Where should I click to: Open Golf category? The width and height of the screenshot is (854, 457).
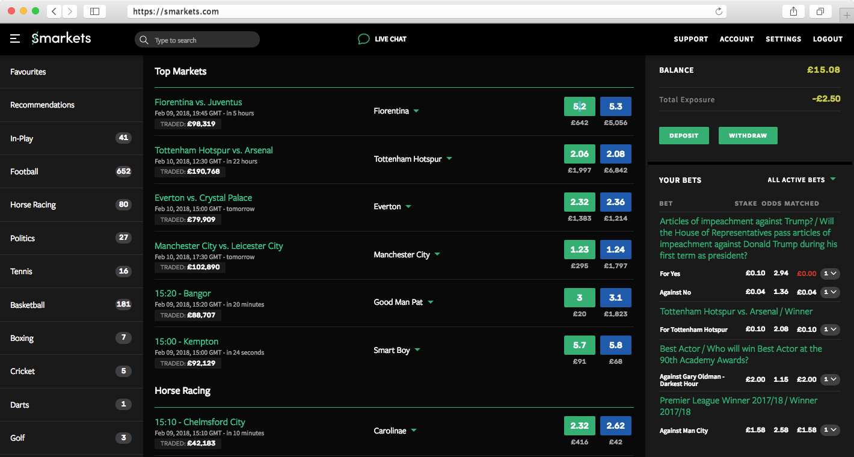tap(72, 438)
